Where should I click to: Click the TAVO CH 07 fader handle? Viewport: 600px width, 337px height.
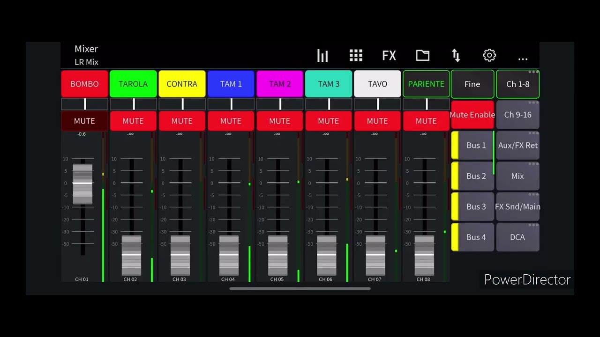click(375, 256)
